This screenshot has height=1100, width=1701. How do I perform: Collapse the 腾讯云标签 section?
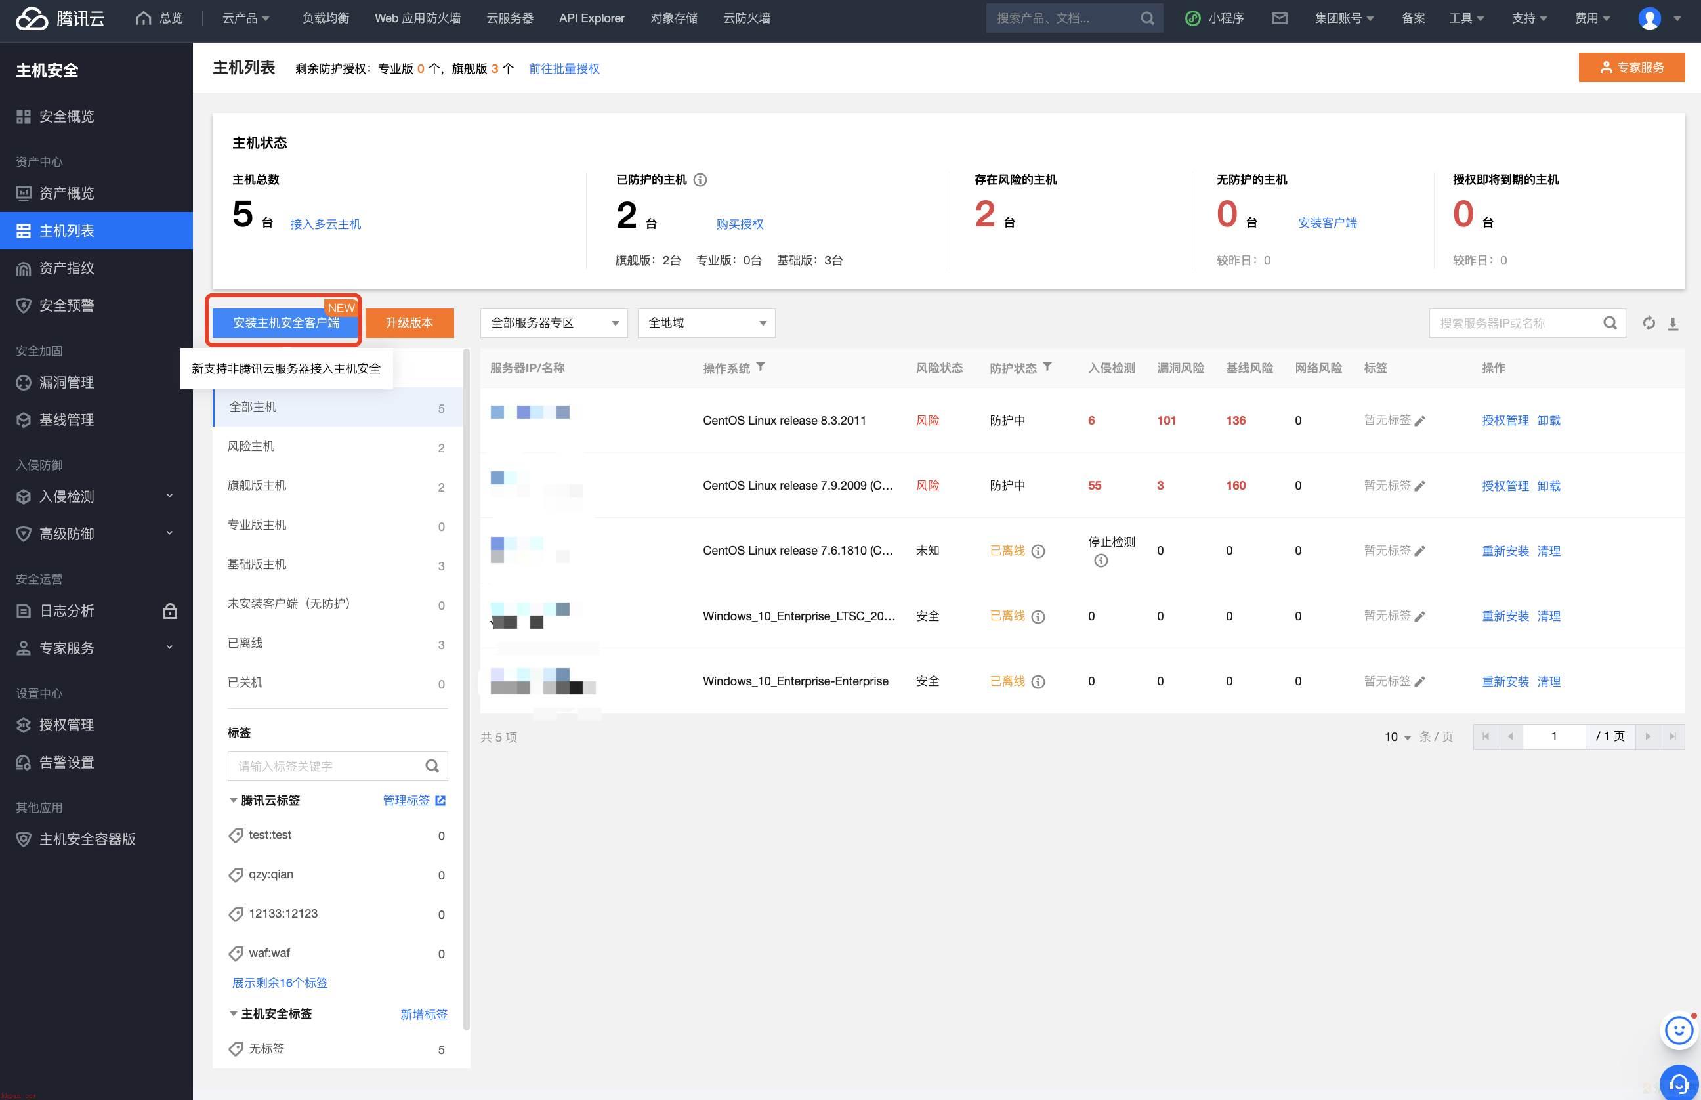point(234,800)
